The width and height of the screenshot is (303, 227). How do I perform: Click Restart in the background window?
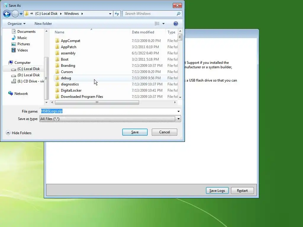[242, 191]
